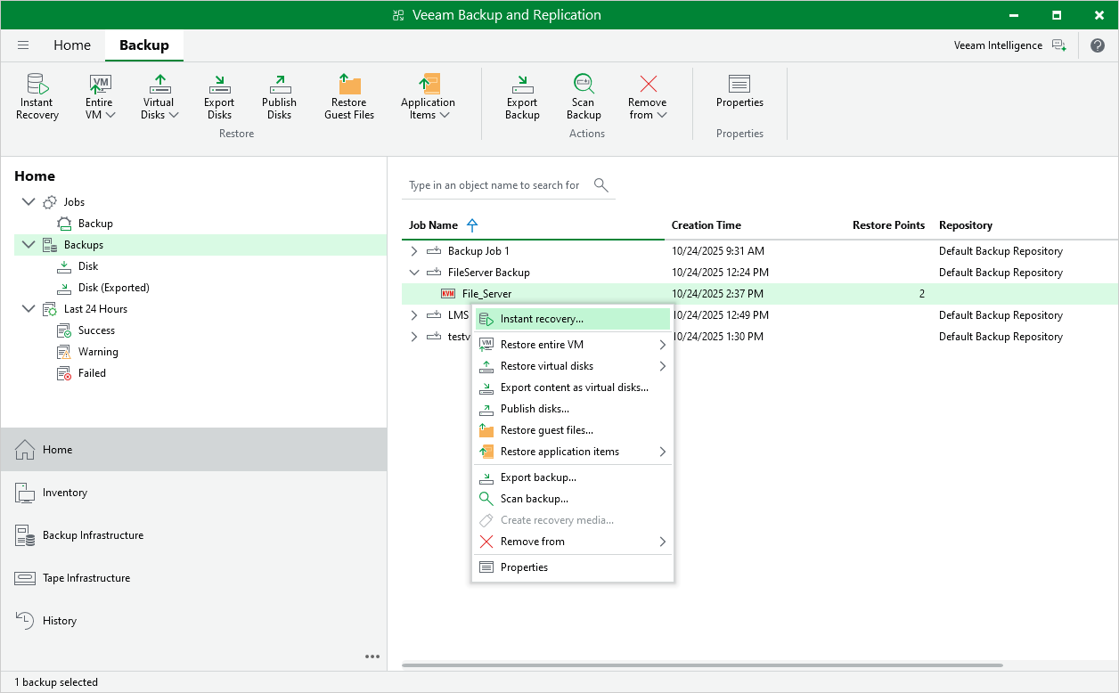Collapse the Backups tree node
Viewport: 1119px width, 693px height.
click(28, 245)
